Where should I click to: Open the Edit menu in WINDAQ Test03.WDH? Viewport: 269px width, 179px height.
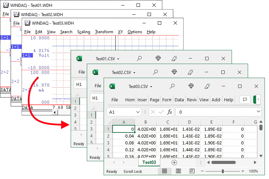click(39, 32)
